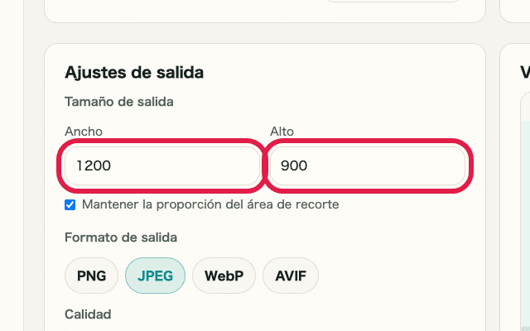Choose JPEG as output format
Viewport: 530px width, 331px height.
click(x=155, y=276)
